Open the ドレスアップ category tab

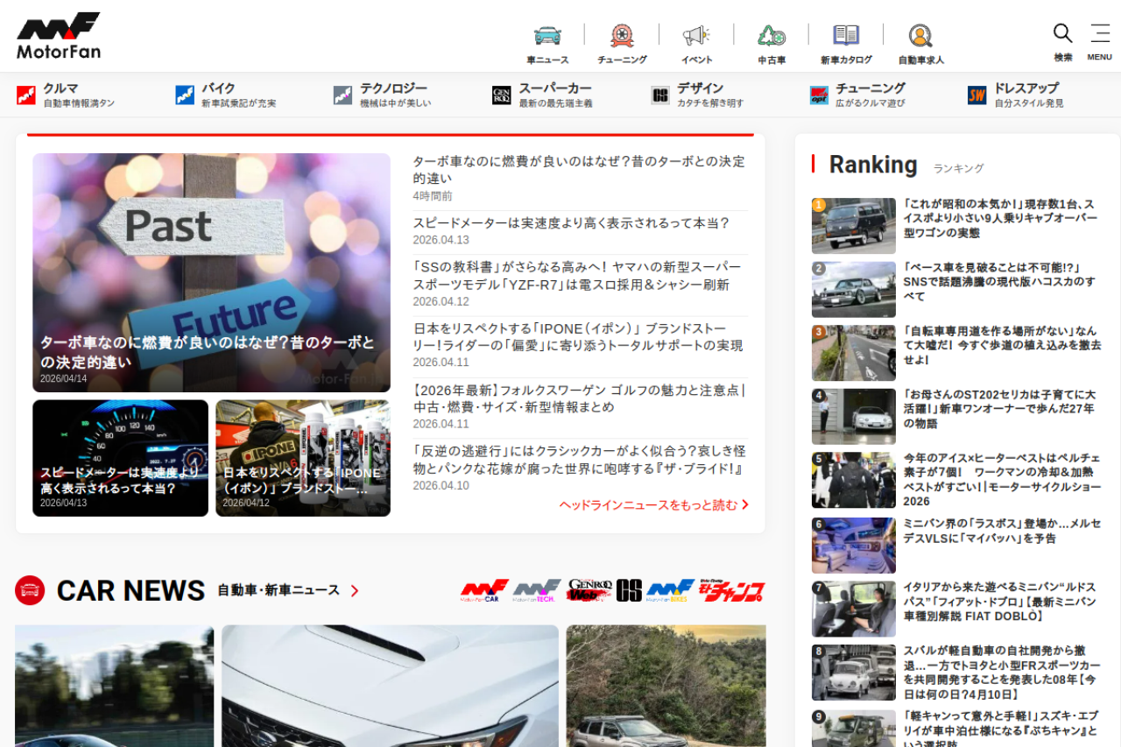pyautogui.click(x=1015, y=95)
